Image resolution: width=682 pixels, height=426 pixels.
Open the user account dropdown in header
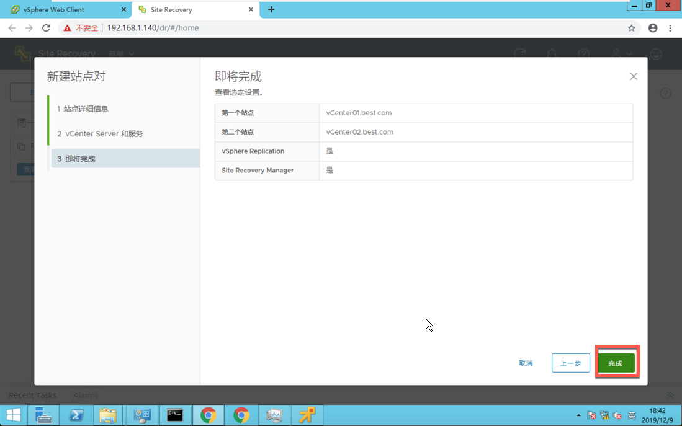click(x=621, y=53)
